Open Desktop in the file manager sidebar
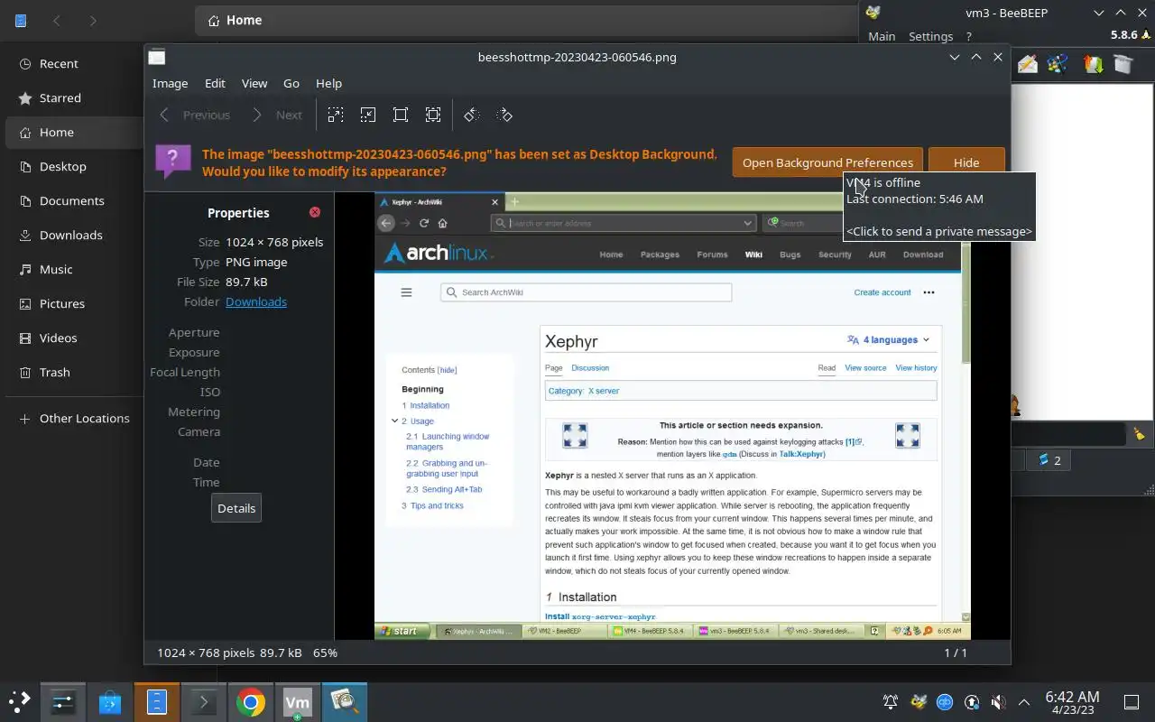 click(72, 166)
